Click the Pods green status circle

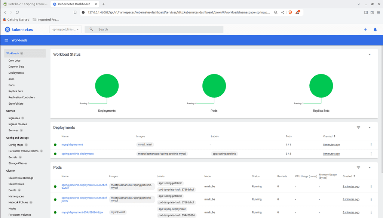(x=214, y=86)
